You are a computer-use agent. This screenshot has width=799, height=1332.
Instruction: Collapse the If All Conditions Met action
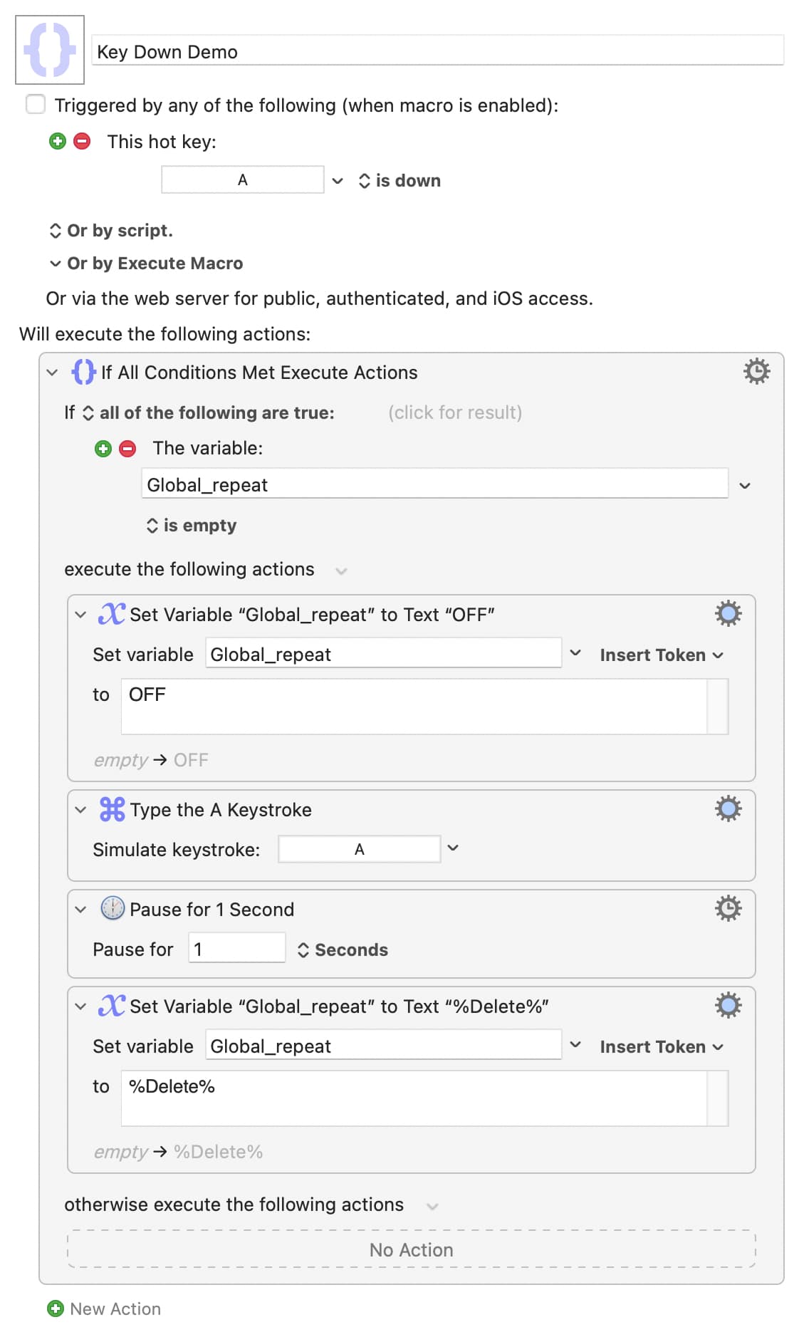(52, 372)
